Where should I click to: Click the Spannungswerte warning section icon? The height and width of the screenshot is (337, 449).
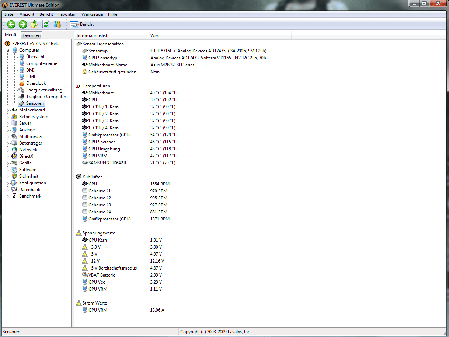(x=79, y=233)
